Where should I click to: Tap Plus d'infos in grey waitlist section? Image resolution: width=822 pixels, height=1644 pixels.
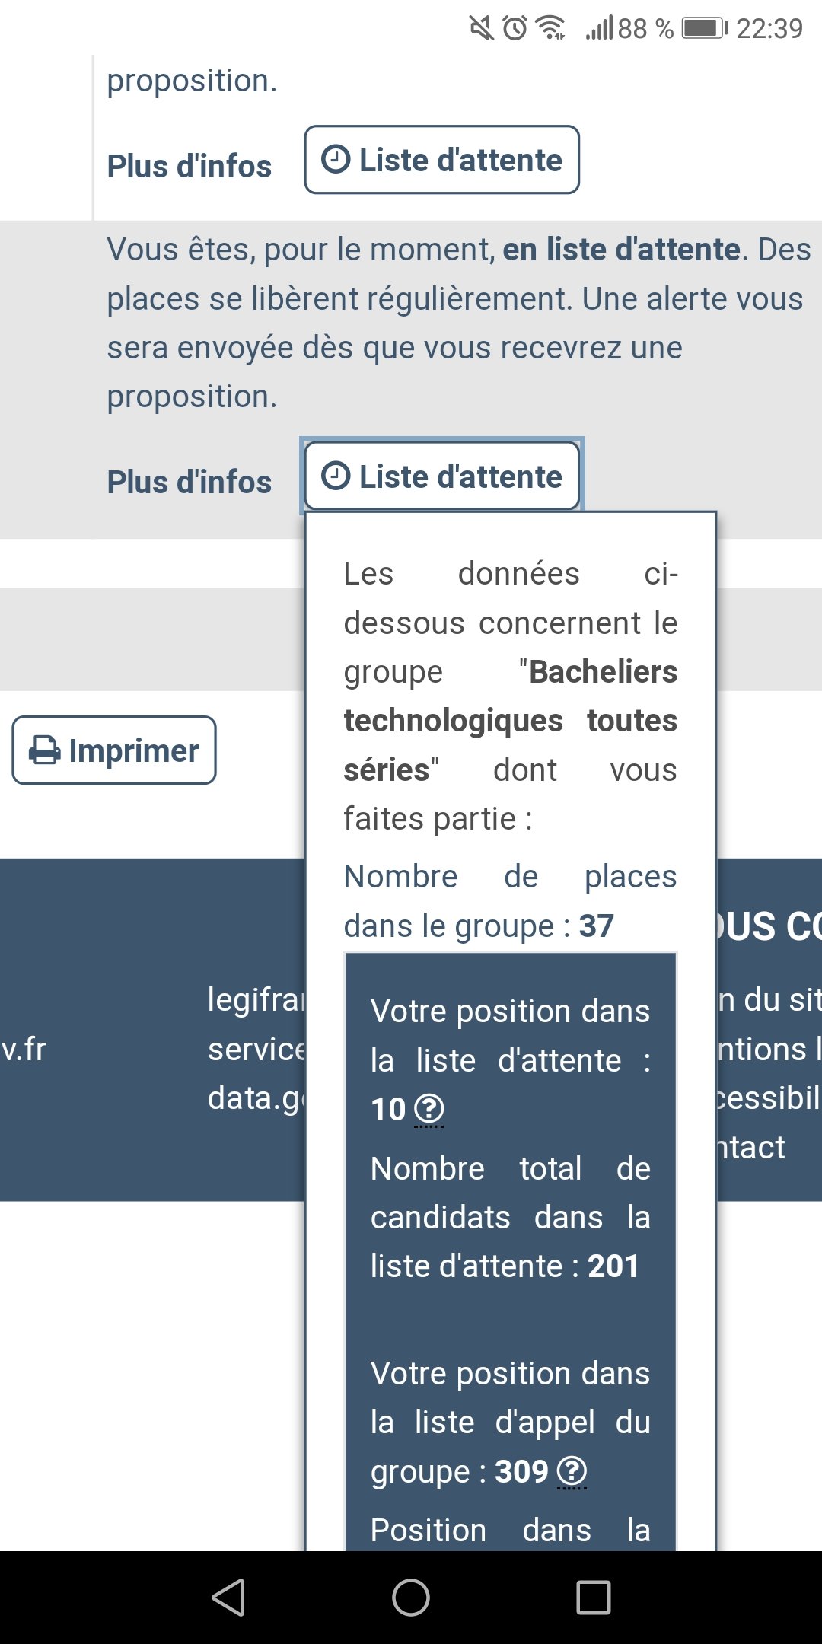(x=189, y=482)
